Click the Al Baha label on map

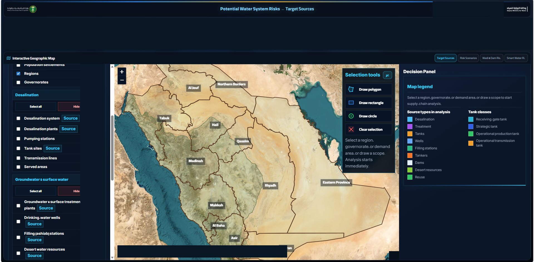218,226
